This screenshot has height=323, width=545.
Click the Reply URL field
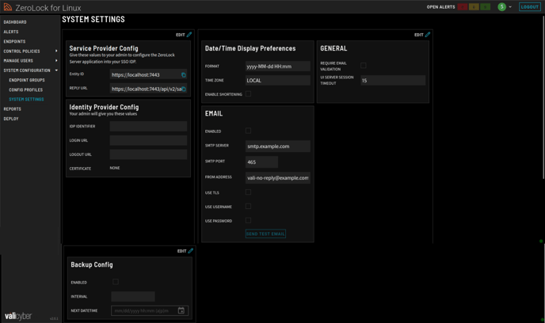click(148, 89)
